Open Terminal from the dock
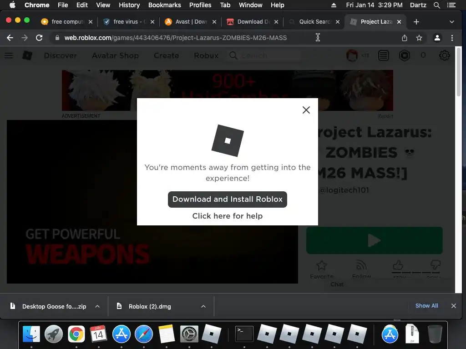The height and width of the screenshot is (349, 466). (x=244, y=334)
